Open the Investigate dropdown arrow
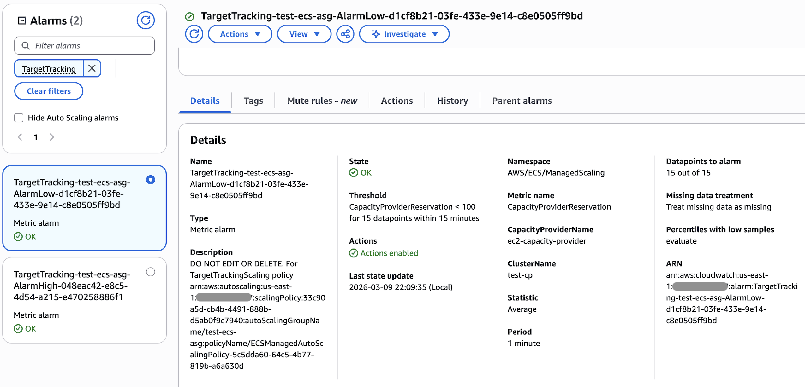This screenshot has width=805, height=387. pyautogui.click(x=435, y=34)
